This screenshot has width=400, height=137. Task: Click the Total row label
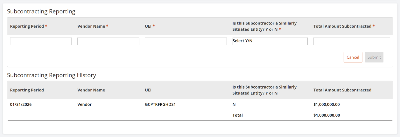237,115
